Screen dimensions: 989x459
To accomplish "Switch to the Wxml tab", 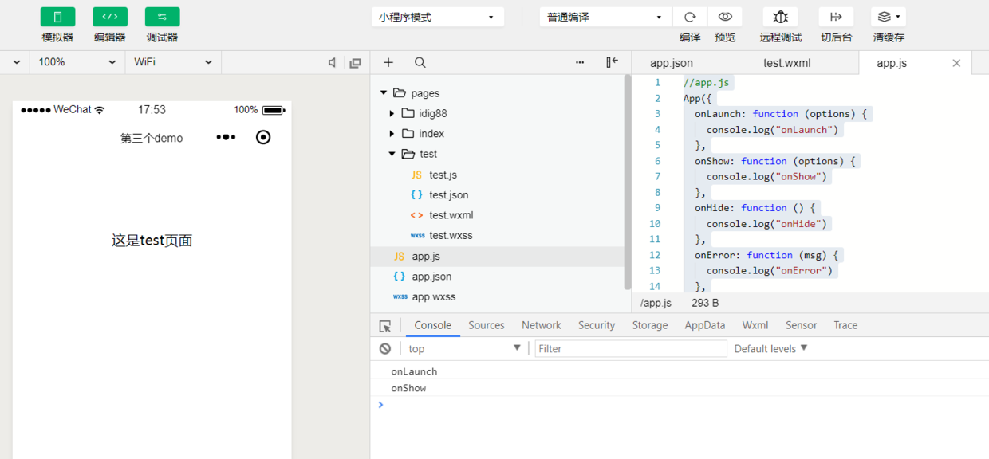I will 755,325.
